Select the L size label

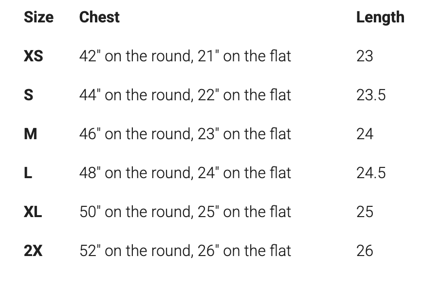28,173
